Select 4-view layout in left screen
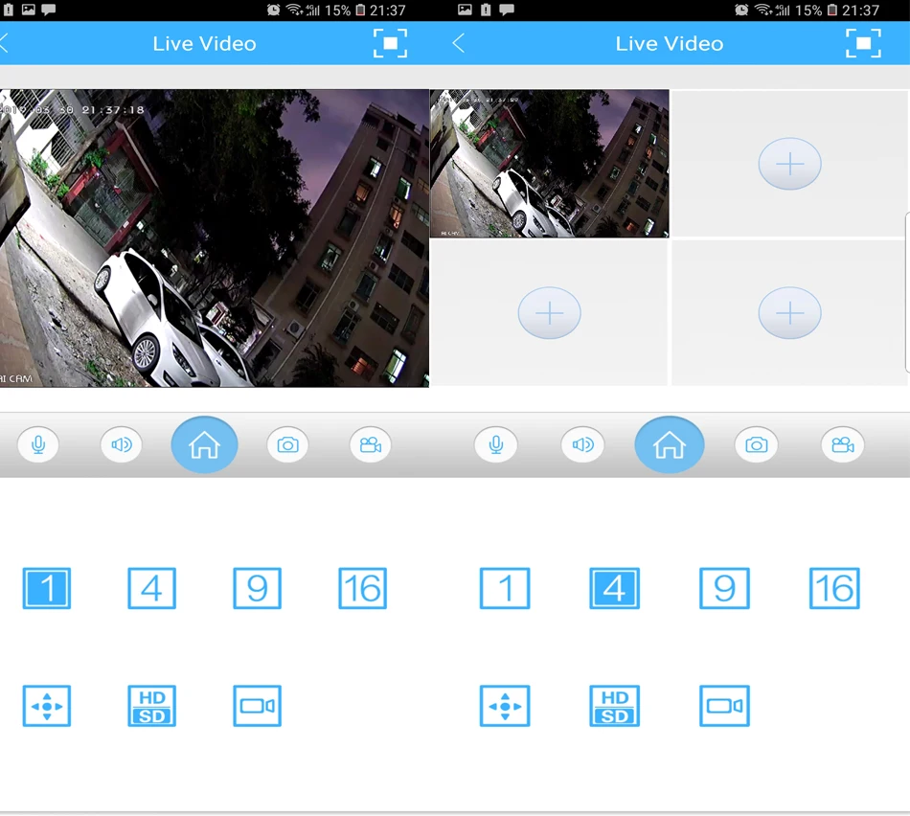The image size is (910, 816). pos(151,588)
